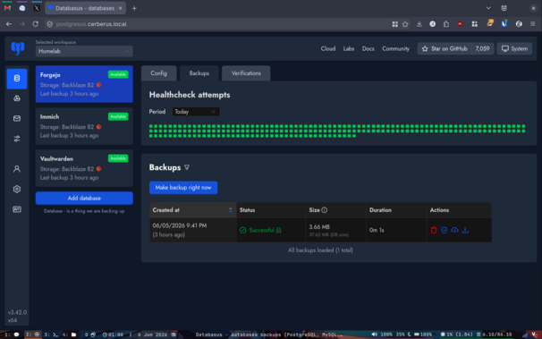542x339 pixels.
Task: Sort by Created at column arrows
Action: (x=230, y=210)
